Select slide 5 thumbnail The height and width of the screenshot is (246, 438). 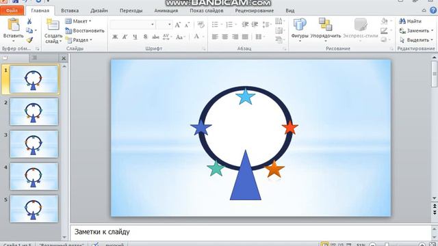[x=34, y=208]
